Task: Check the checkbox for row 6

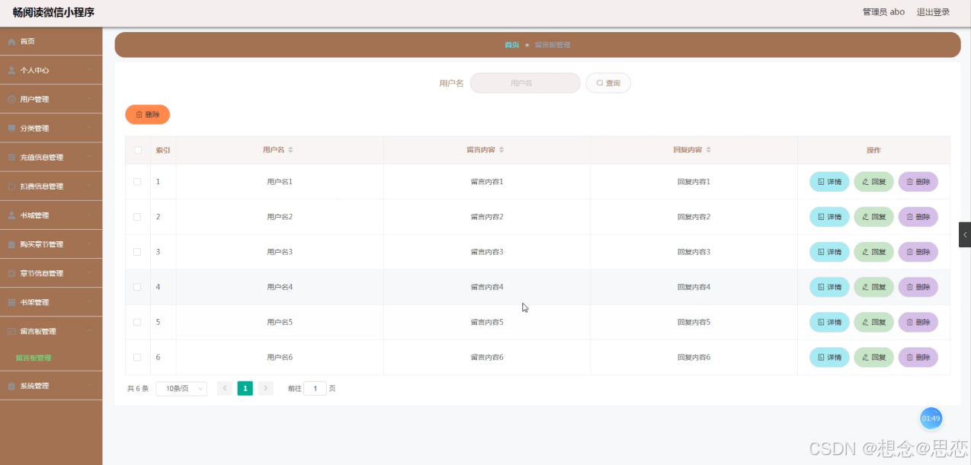Action: [137, 357]
